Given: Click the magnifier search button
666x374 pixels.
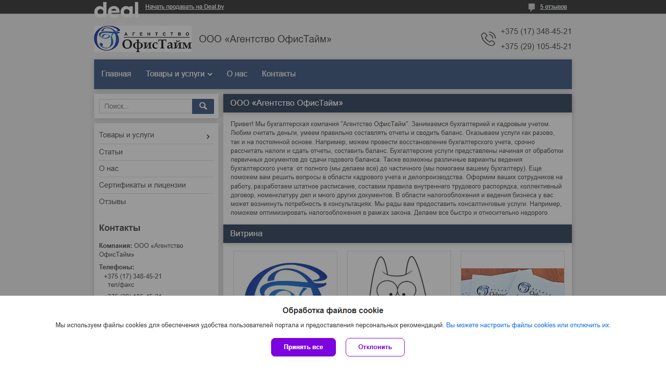Looking at the screenshot, I should coord(203,106).
